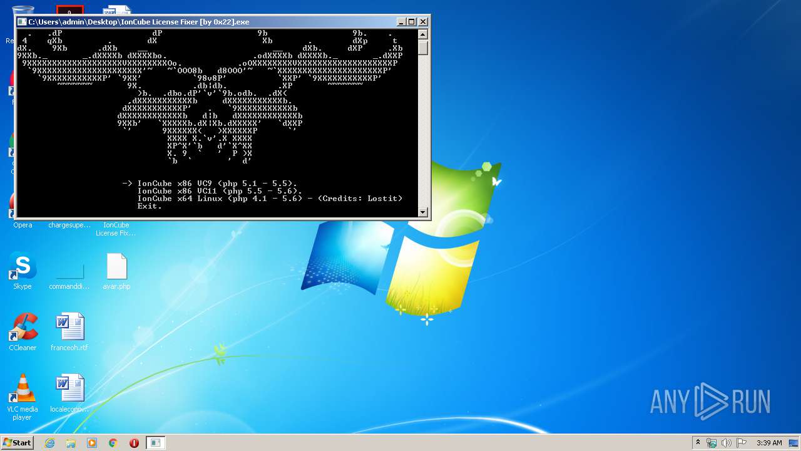Launch Opera from the taskbar
The image size is (801, 451).
(134, 443)
